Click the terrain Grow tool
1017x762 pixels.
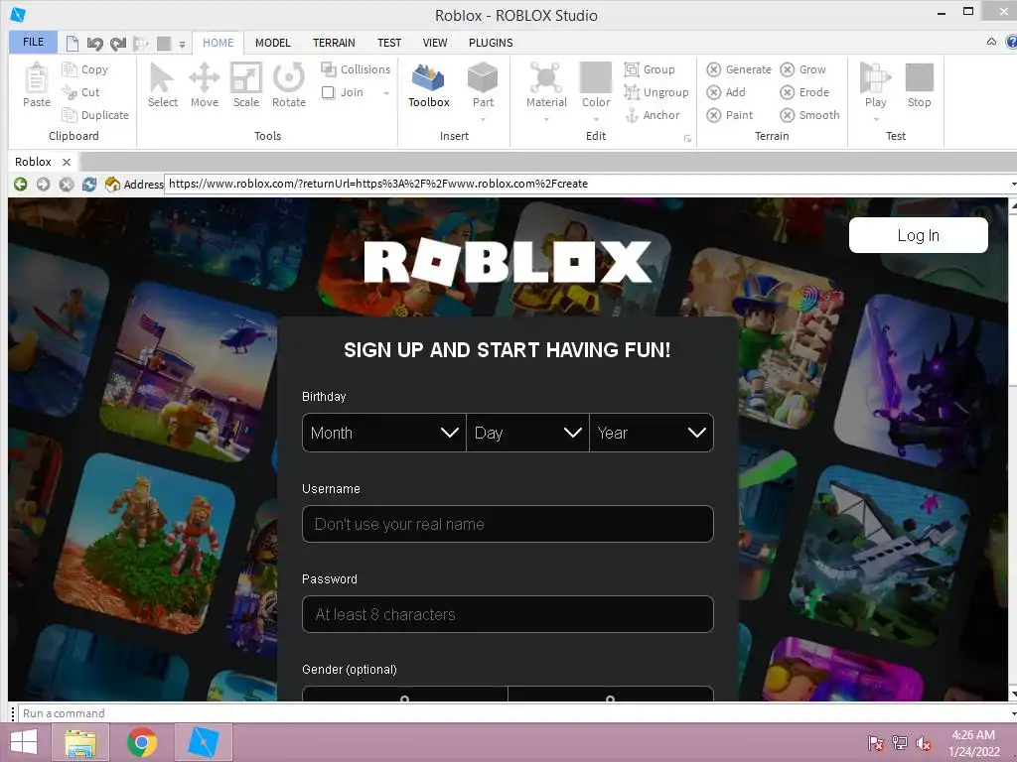pos(802,69)
